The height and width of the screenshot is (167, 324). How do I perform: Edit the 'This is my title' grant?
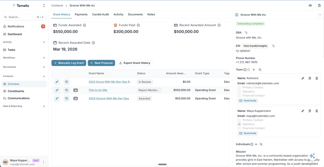click(57, 90)
